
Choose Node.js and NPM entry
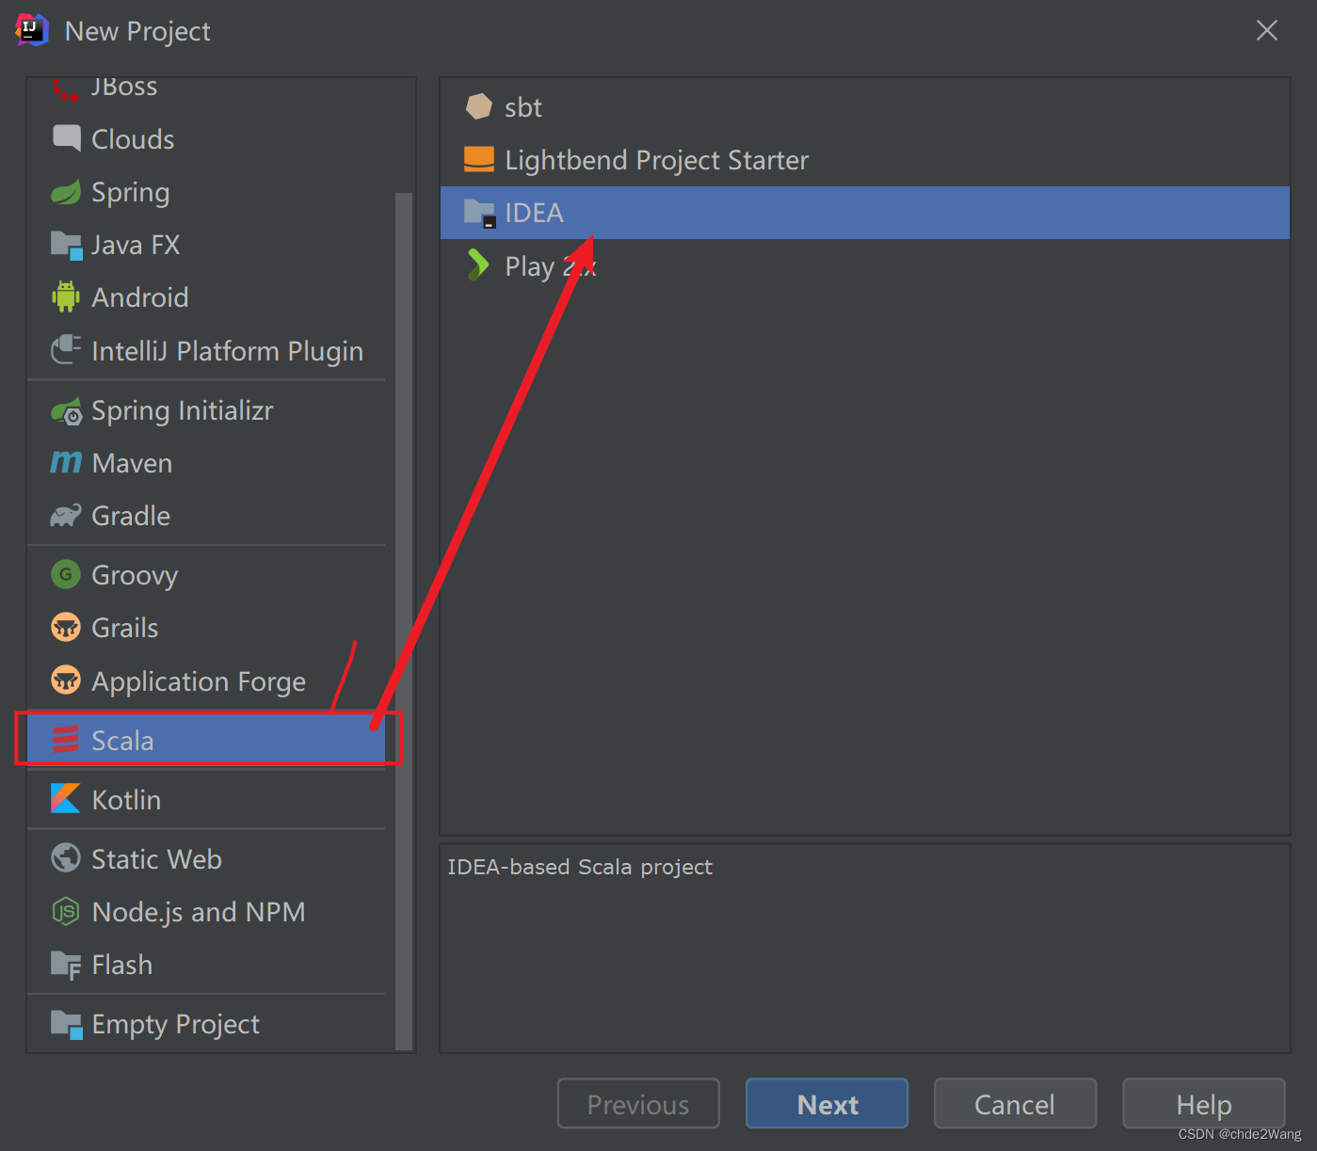pyautogui.click(x=207, y=911)
